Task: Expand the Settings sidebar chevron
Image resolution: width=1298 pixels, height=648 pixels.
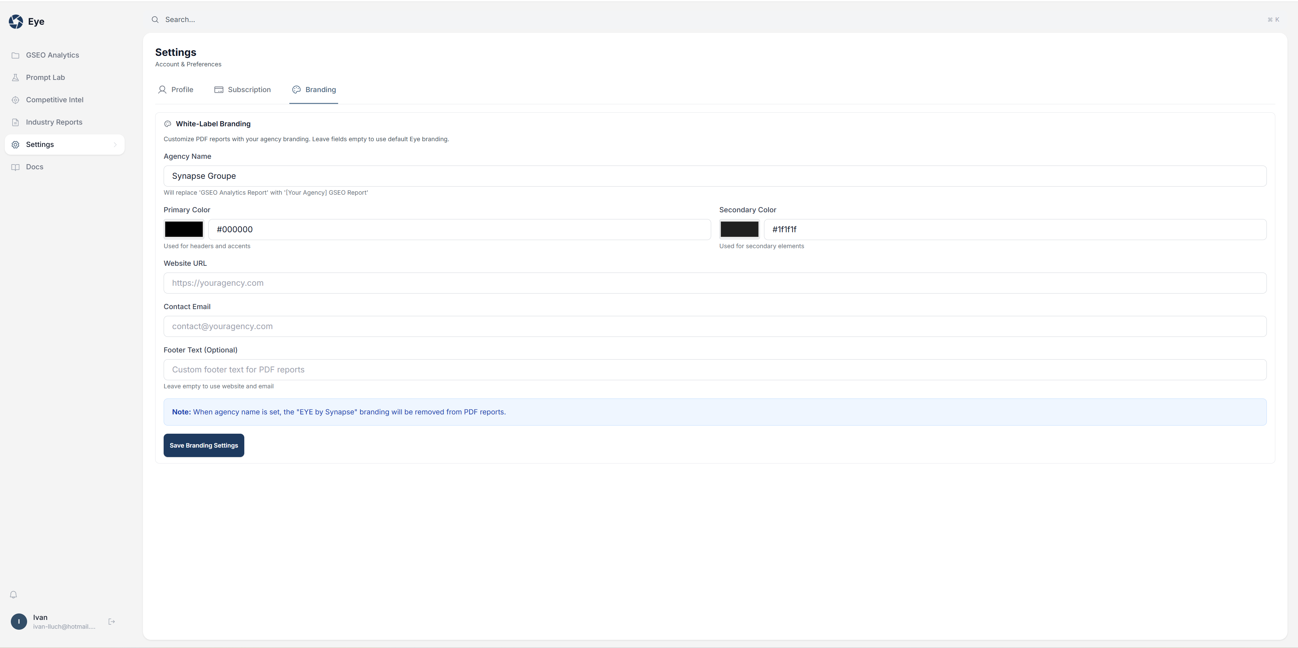Action: (x=116, y=145)
